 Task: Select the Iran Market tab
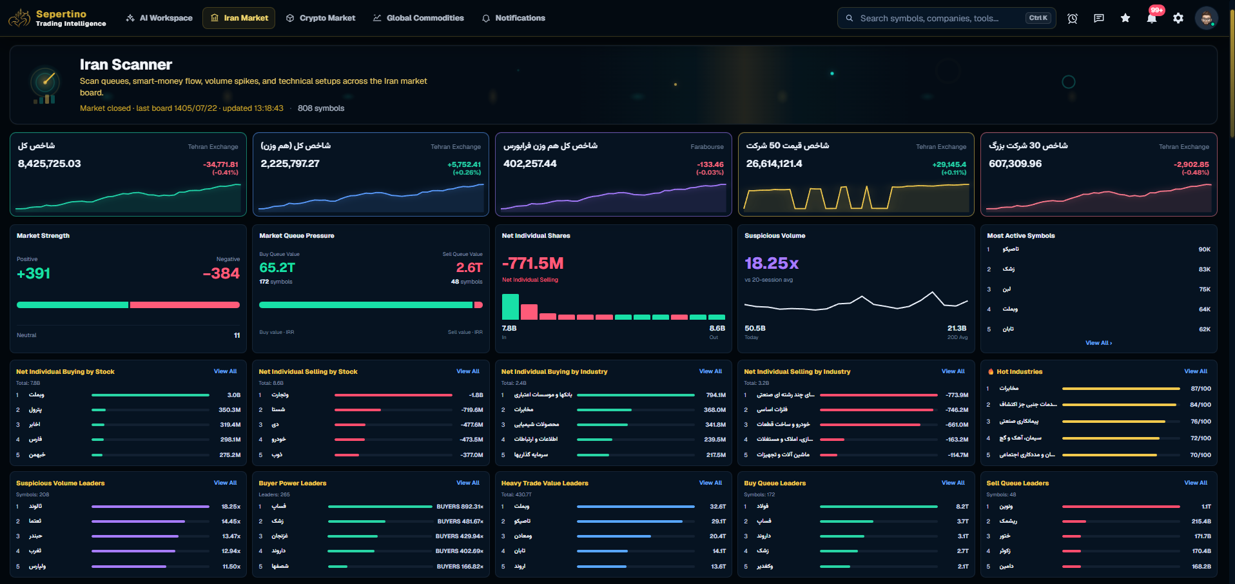click(x=239, y=18)
